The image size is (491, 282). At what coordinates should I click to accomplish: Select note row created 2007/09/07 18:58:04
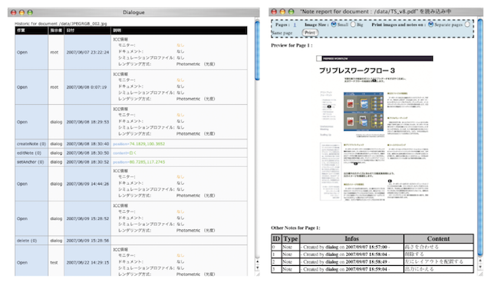372,254
